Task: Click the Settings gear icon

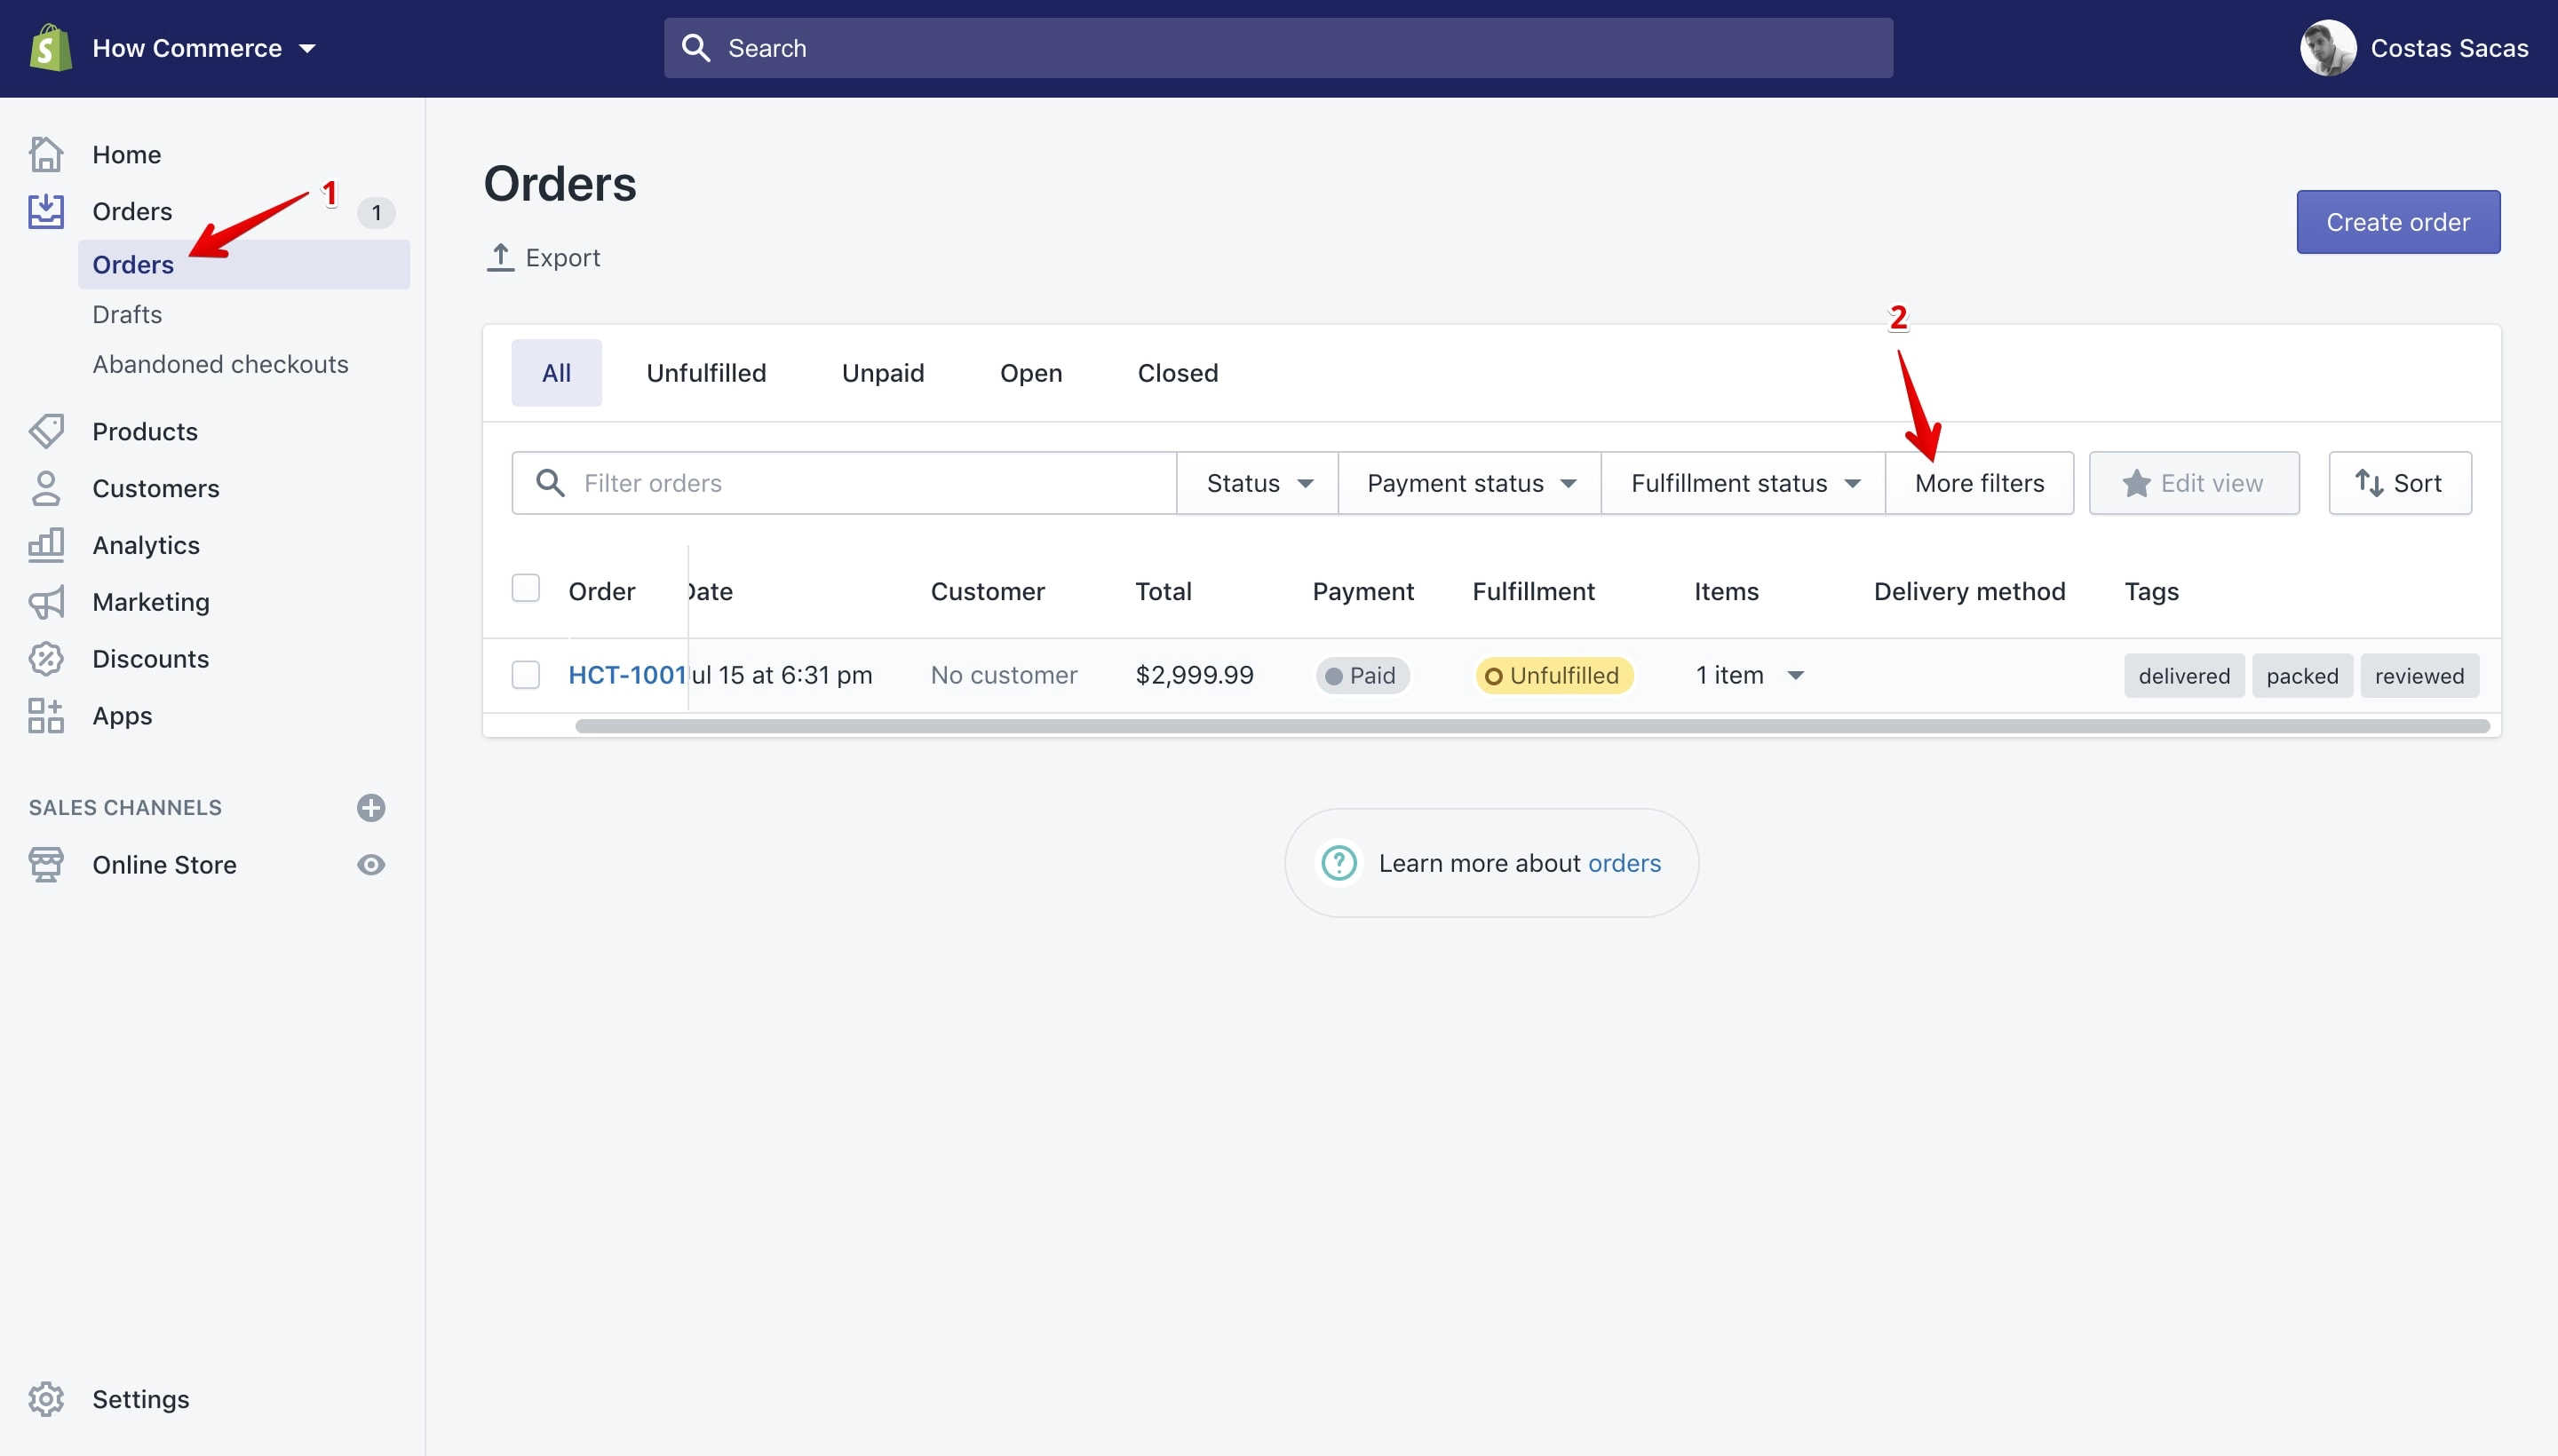Action: pyautogui.click(x=46, y=1399)
